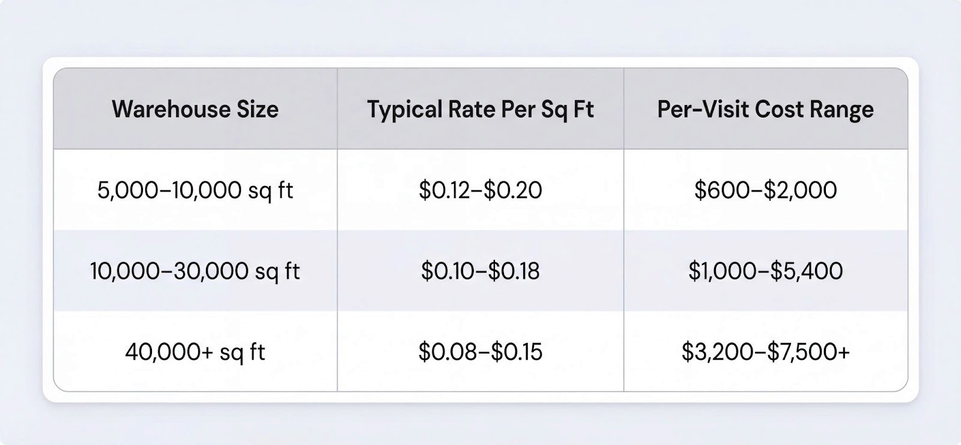The height and width of the screenshot is (445, 961).
Task: Select the $0.10–$0.18 rate cell
Action: (480, 271)
